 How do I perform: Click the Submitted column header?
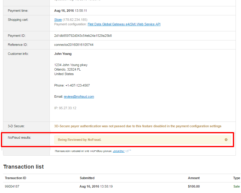click(x=87, y=178)
